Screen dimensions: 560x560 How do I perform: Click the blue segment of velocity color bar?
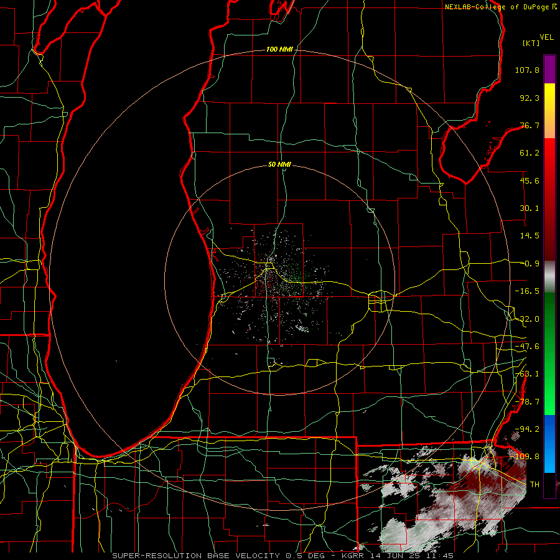tap(549, 444)
